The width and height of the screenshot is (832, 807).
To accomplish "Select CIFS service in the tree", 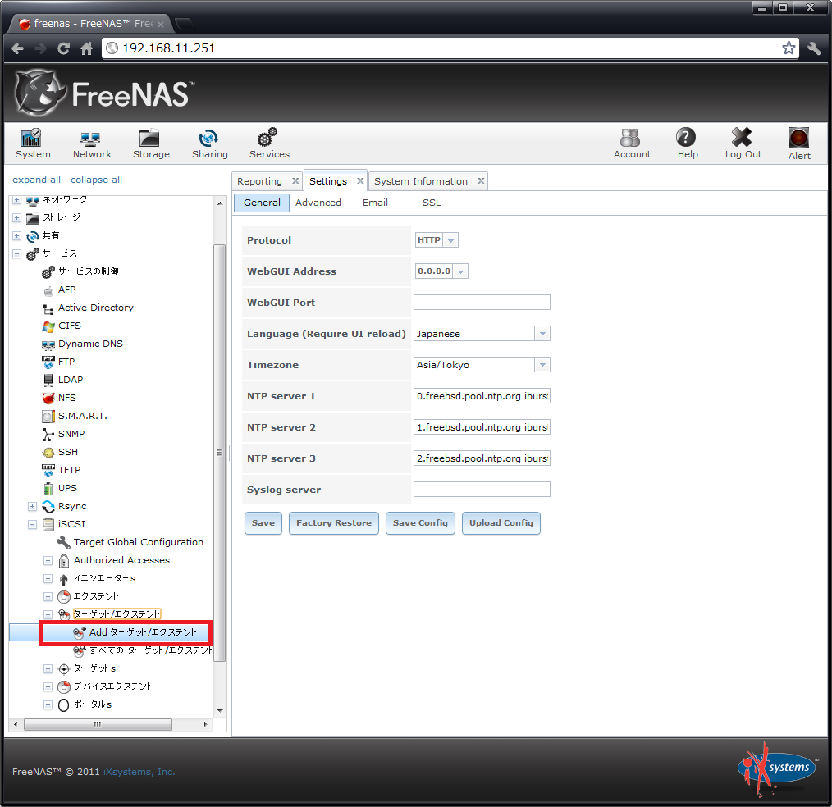I will pos(70,326).
